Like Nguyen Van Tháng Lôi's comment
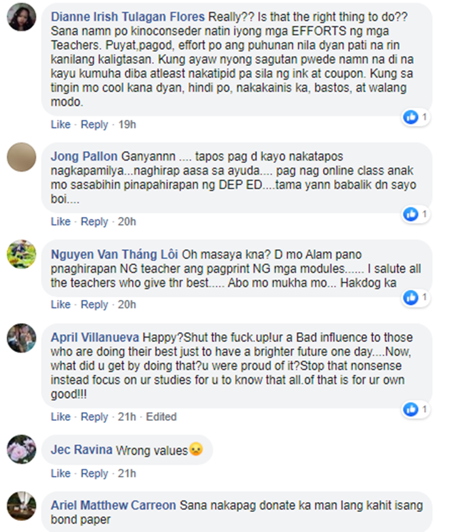This screenshot has width=458, height=532. pyautogui.click(x=60, y=304)
